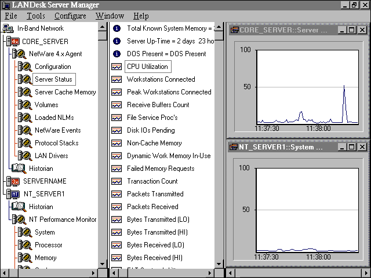This screenshot has height=278, width=371.
Task: Click the Historian book icon under NT_SERVER1
Action: 19,207
